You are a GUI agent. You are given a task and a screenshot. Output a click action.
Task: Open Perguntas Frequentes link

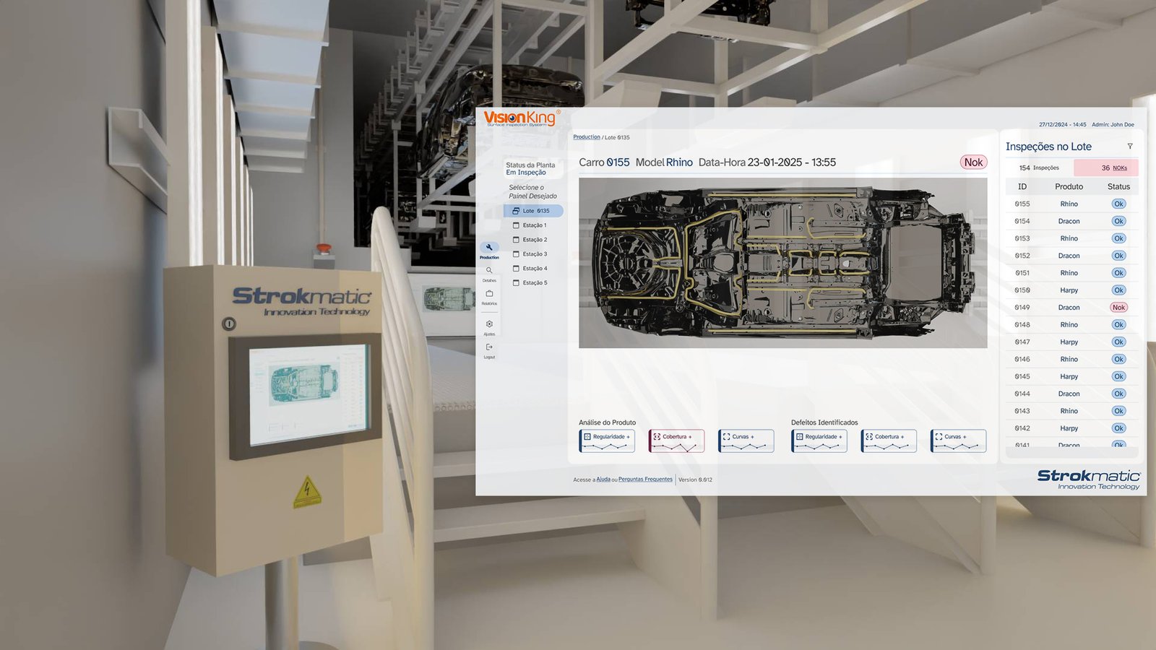(645, 480)
